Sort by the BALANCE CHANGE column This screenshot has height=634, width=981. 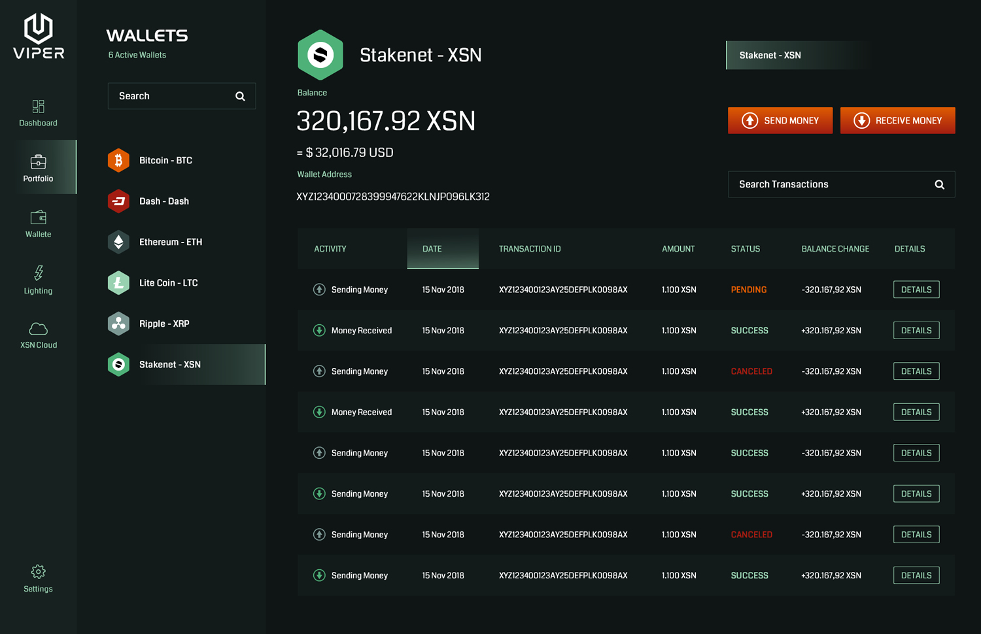[835, 249]
